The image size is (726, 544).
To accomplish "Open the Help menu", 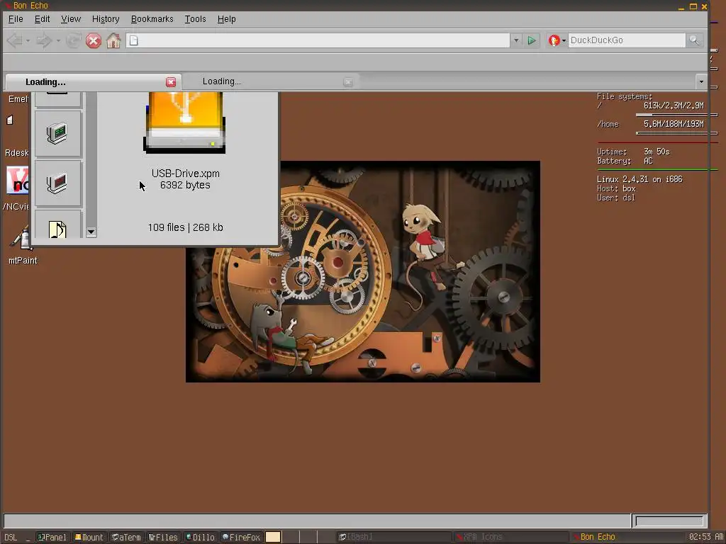I will [226, 19].
